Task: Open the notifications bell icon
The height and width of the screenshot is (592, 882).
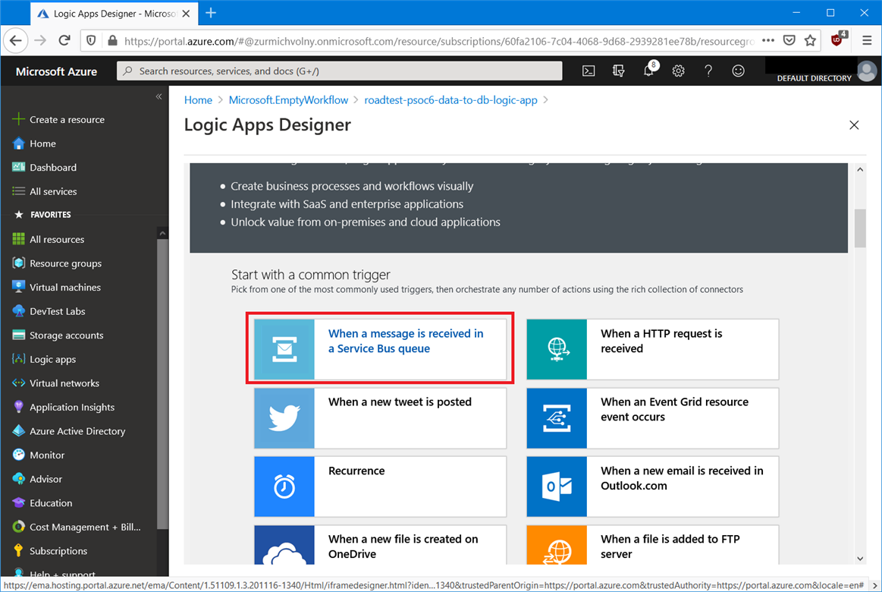Action: 648,71
